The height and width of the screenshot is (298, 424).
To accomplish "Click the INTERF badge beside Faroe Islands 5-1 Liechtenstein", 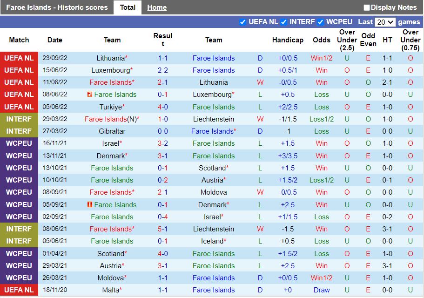I will [x=19, y=229].
